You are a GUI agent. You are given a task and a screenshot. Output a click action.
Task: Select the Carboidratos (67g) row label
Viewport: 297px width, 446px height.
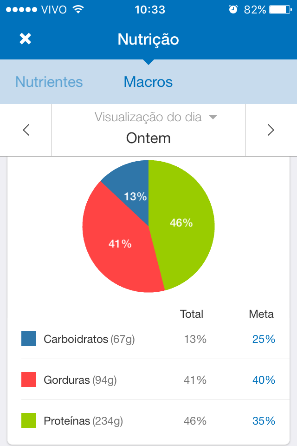pyautogui.click(x=89, y=339)
